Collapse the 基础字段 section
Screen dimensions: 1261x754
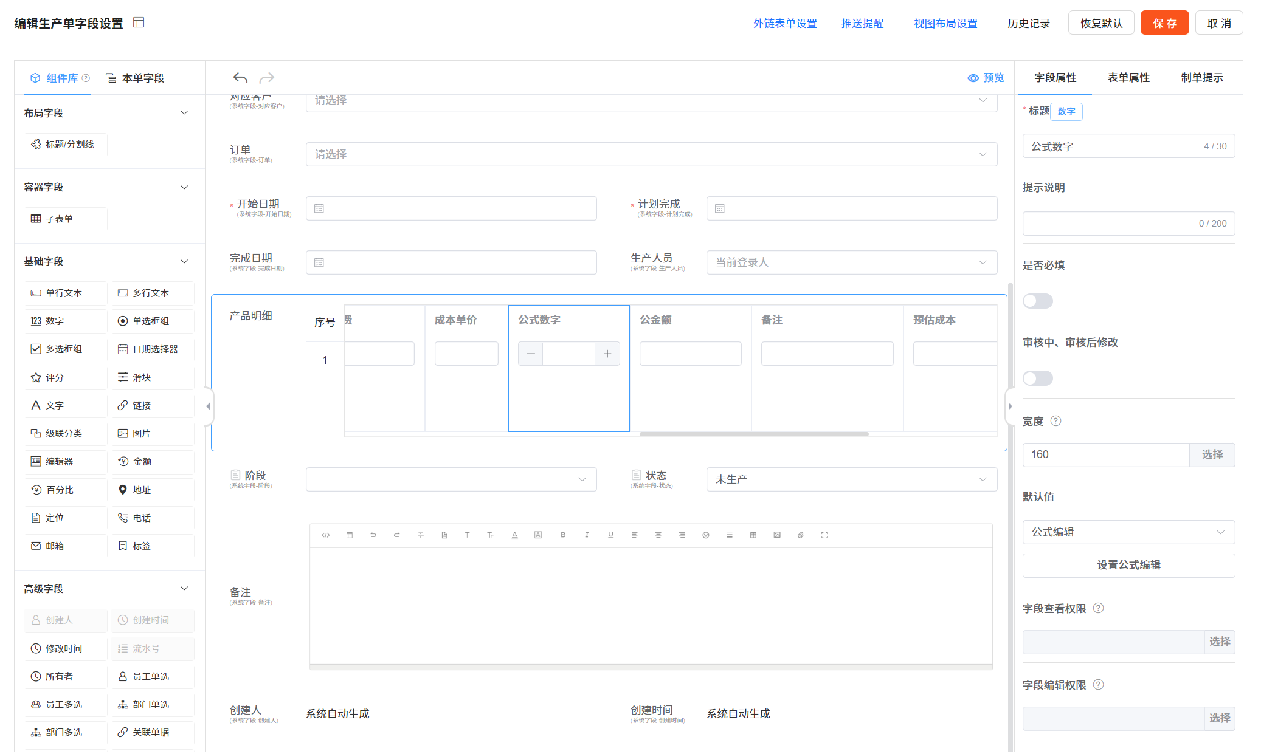(x=184, y=261)
